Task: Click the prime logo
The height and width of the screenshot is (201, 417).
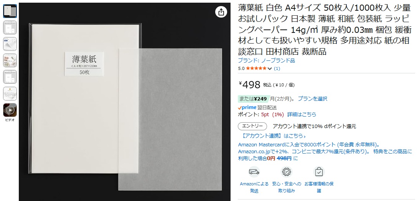Action: pyautogui.click(x=247, y=107)
